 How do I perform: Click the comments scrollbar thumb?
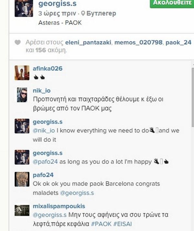click(193, 97)
